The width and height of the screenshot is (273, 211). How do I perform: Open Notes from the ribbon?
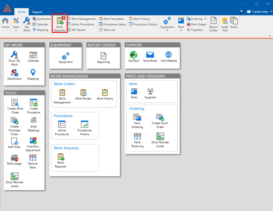(234, 24)
